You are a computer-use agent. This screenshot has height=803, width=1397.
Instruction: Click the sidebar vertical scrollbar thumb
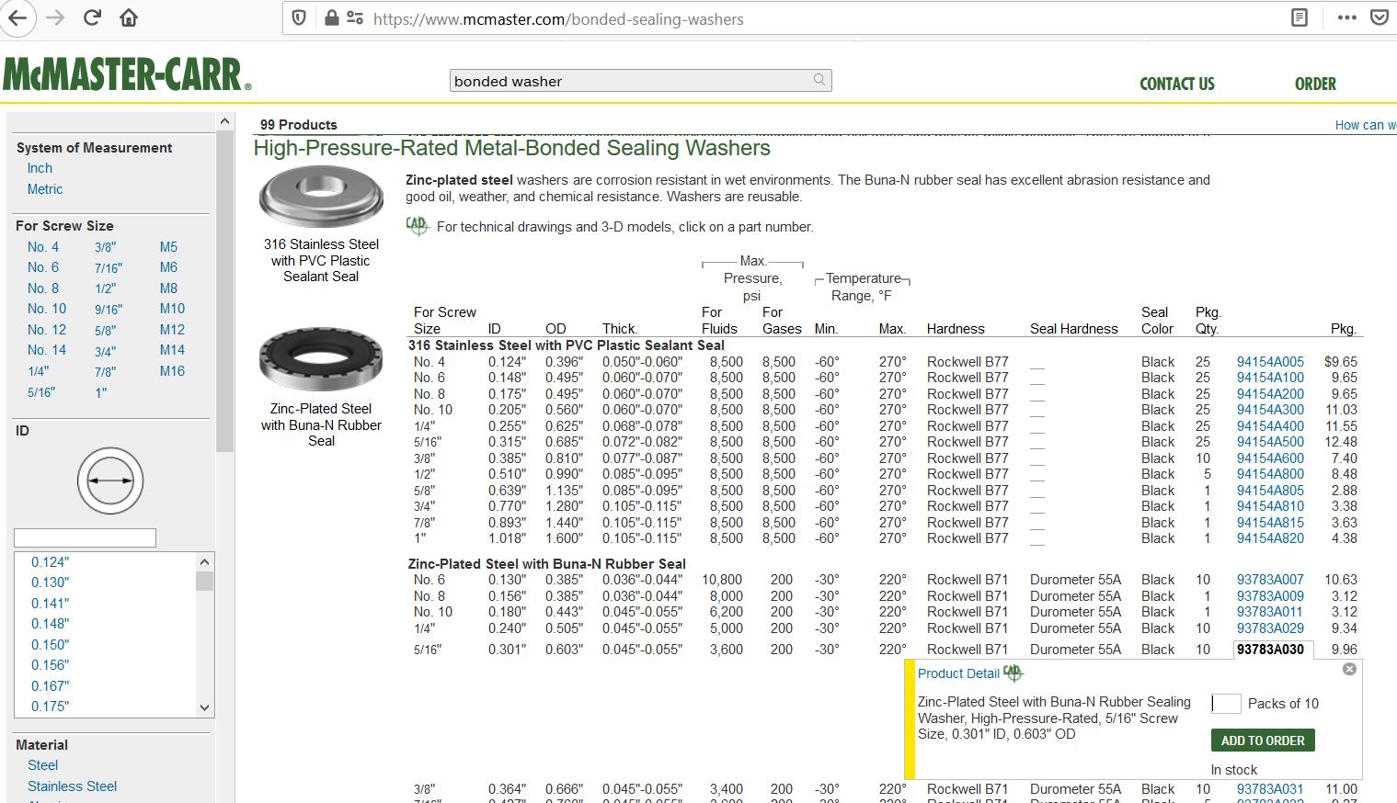[224, 291]
